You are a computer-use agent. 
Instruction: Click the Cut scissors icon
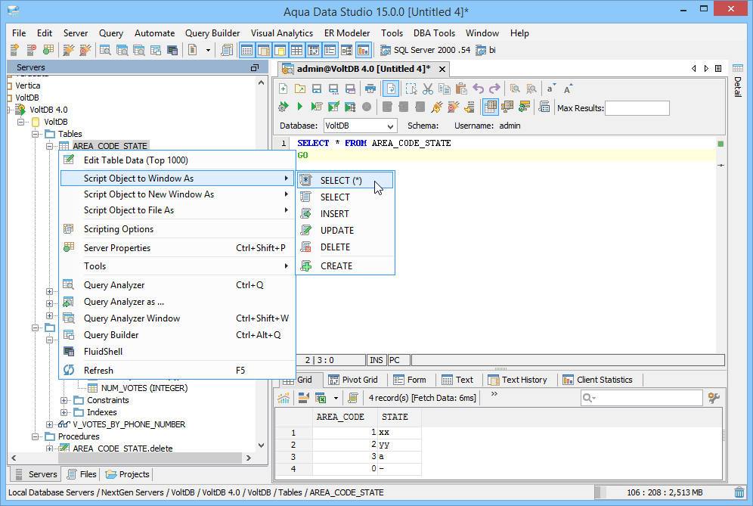click(427, 89)
